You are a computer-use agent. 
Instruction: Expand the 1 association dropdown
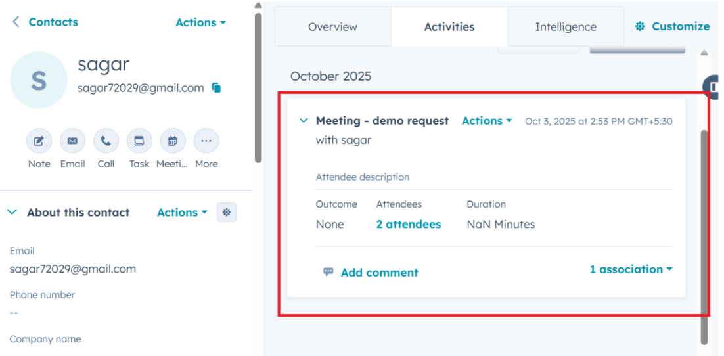[x=631, y=269]
